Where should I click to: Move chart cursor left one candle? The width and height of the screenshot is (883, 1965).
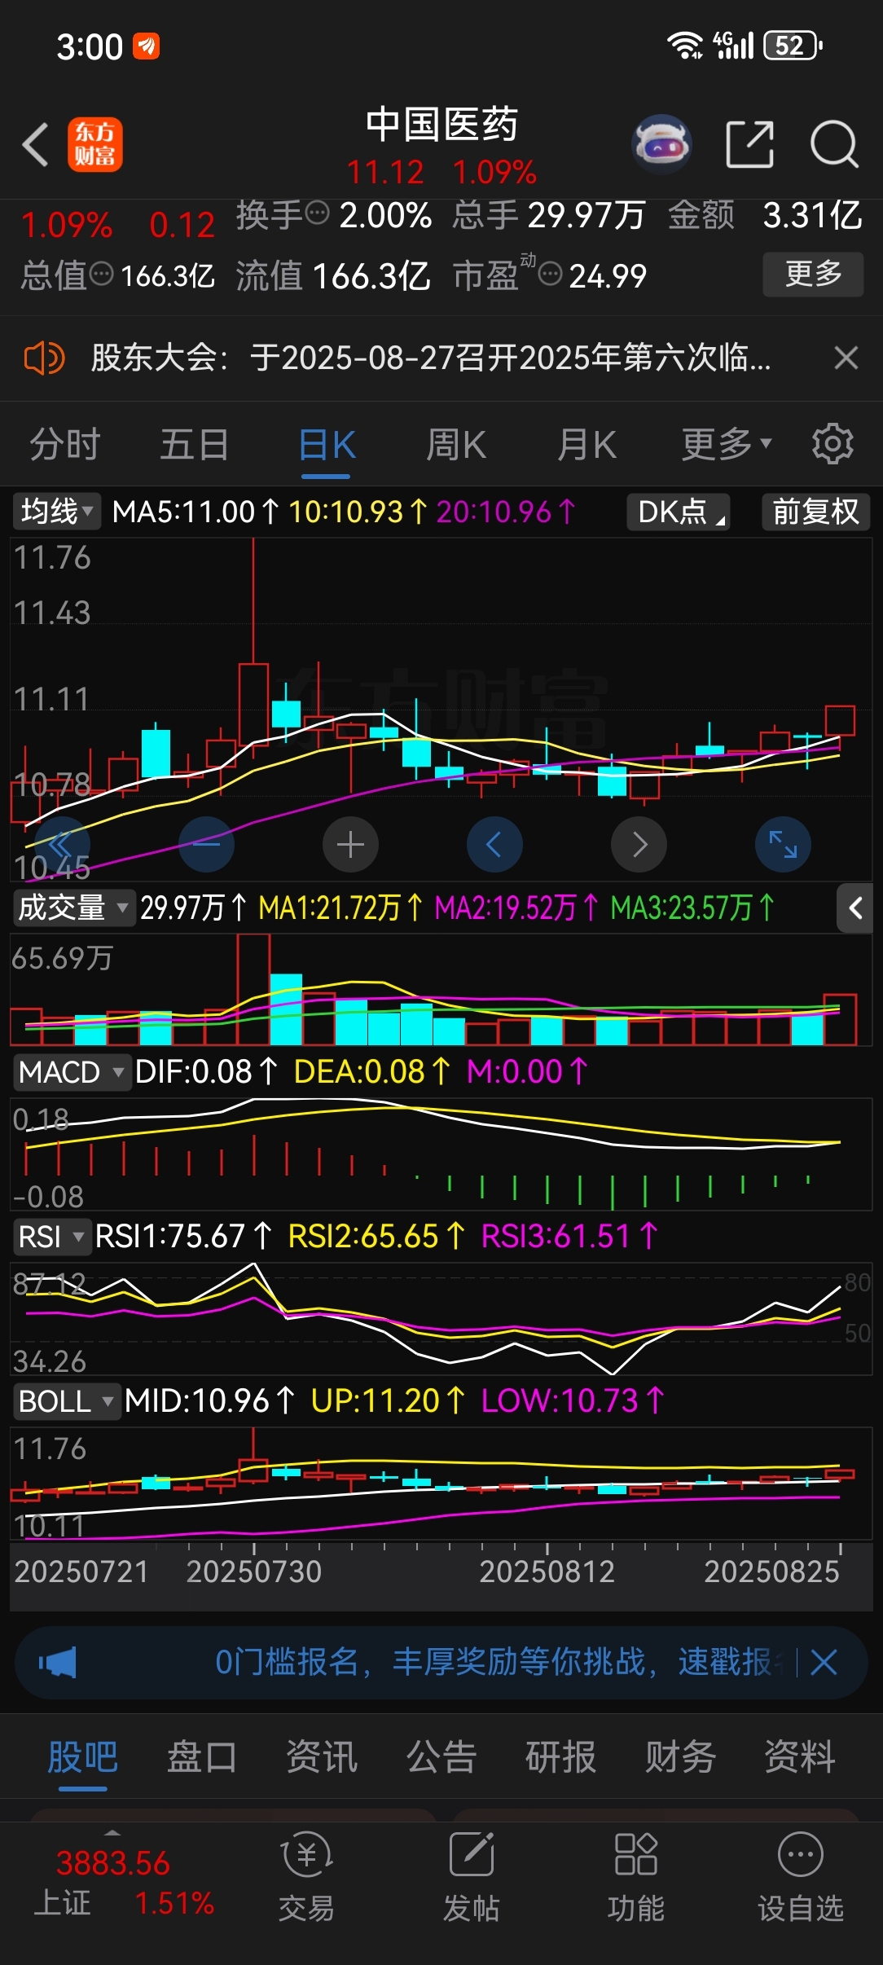pyautogui.click(x=494, y=845)
